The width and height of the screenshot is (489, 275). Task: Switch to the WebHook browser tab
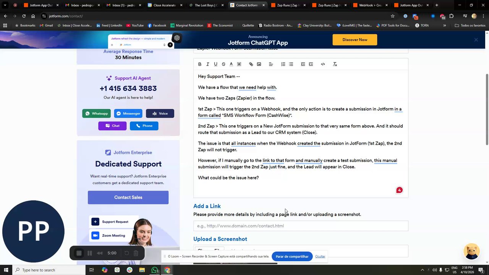click(x=371, y=5)
